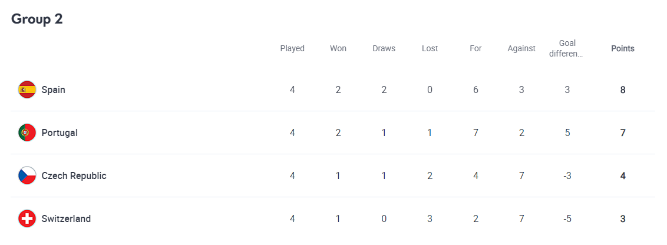Screen dimensions: 667x245
Task: Click the truncated Goal difference header
Action: tap(567, 48)
